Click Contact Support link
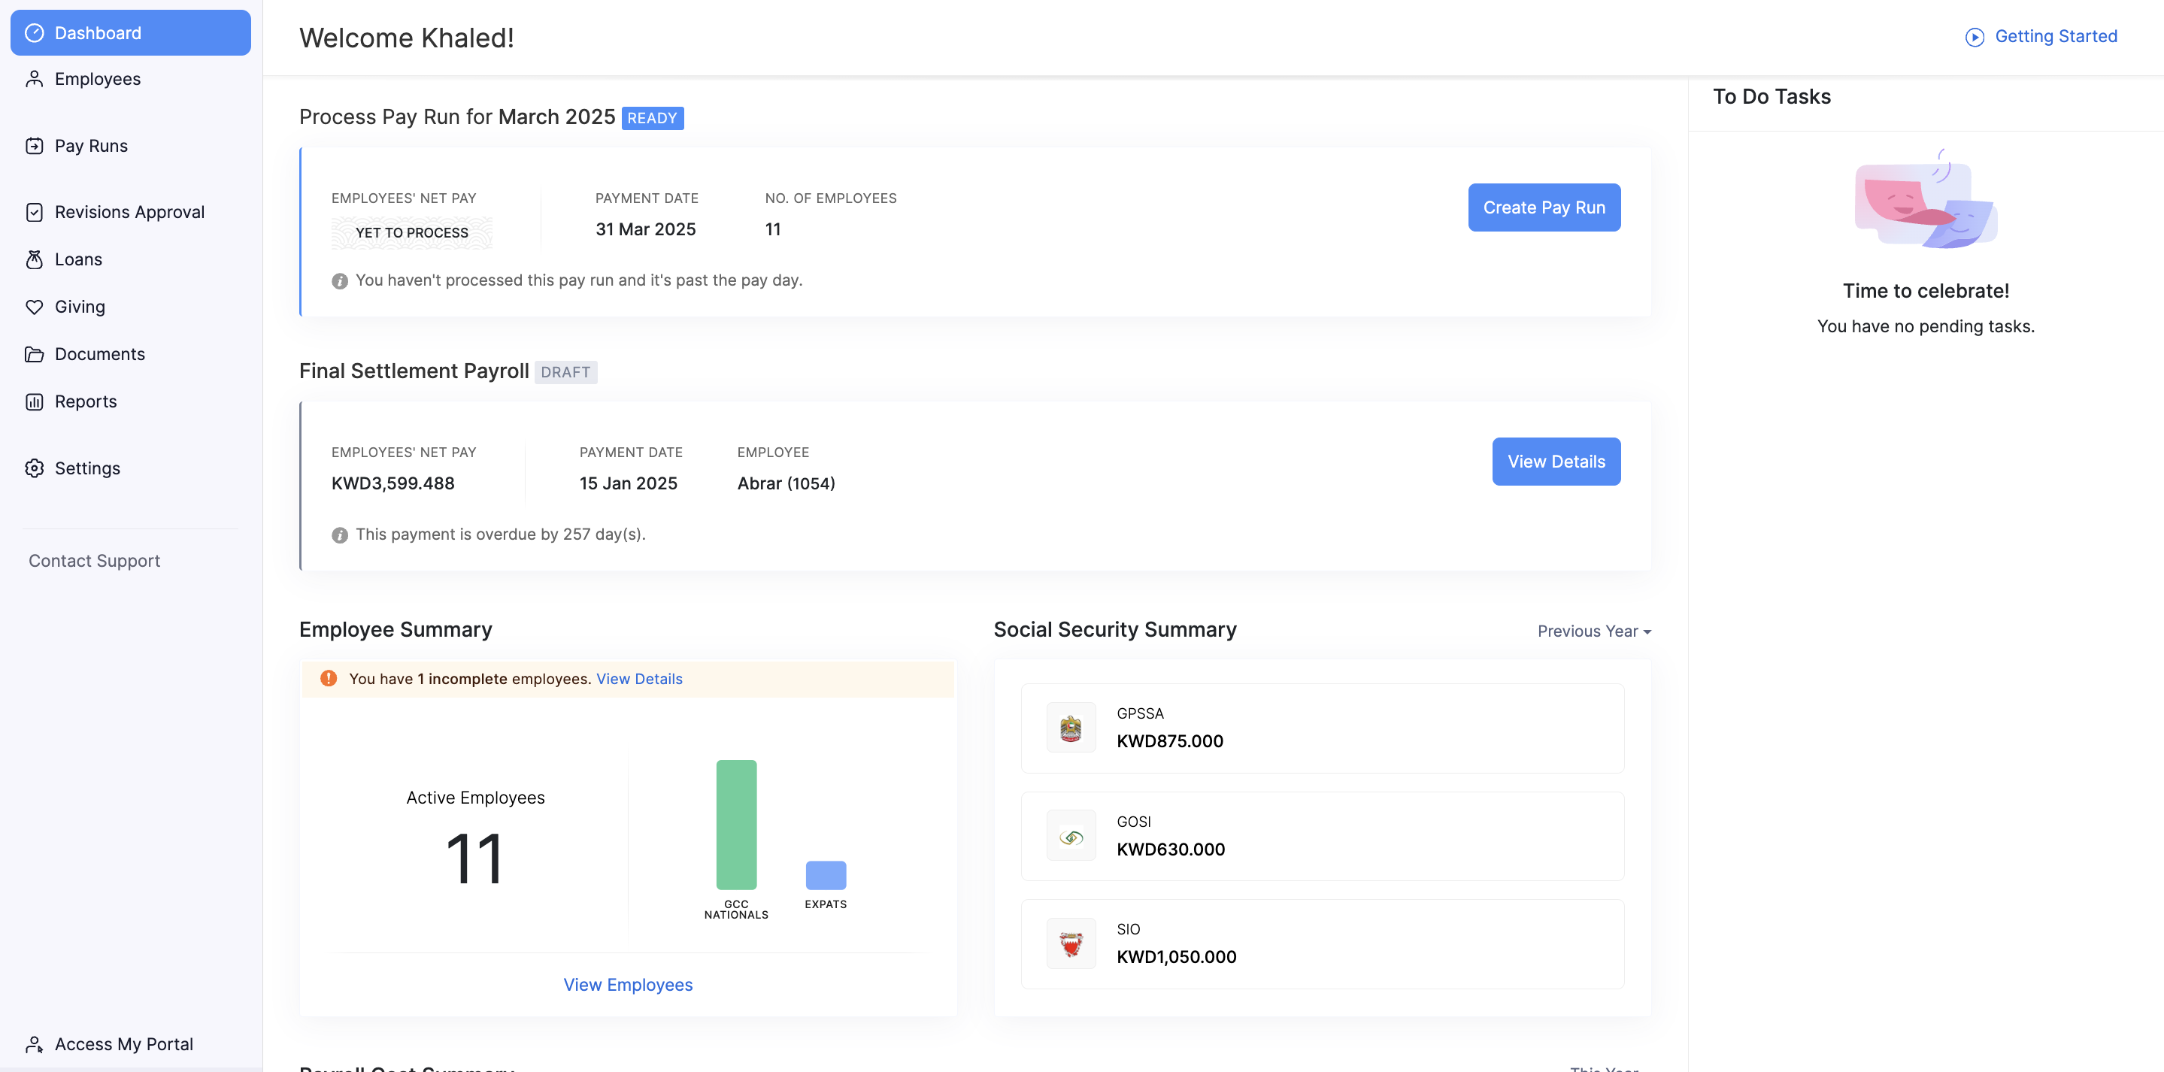 click(x=94, y=560)
